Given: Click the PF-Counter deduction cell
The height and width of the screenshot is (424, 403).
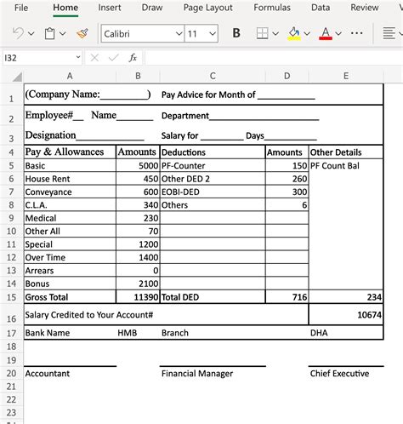Looking at the screenshot, I should 213,166.
